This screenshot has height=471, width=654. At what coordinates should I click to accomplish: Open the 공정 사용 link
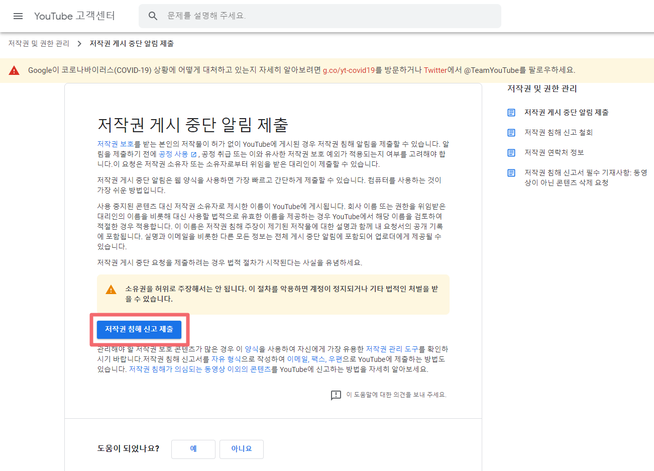(x=173, y=154)
